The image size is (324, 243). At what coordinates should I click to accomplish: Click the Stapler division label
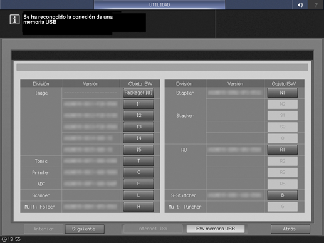185,93
